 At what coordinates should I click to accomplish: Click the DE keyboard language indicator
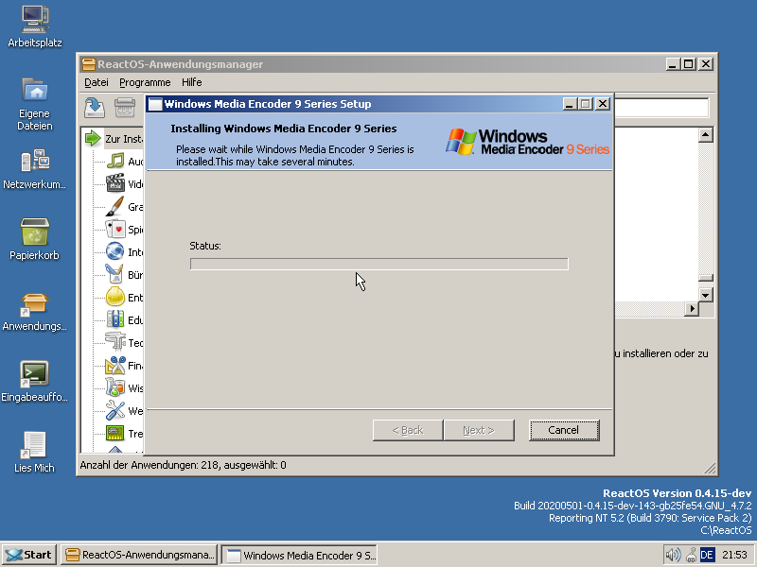(707, 555)
